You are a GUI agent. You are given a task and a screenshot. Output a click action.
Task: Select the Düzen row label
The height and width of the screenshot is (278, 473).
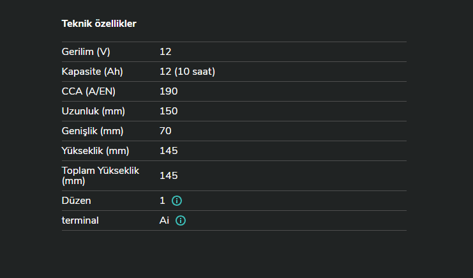(77, 201)
